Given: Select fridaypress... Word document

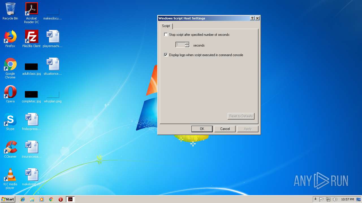Looking at the screenshot, I should pyautogui.click(x=31, y=122).
